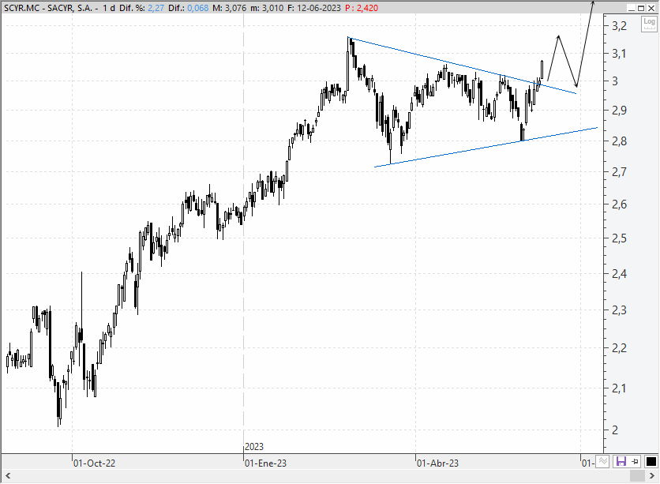Click the 'M: 3,076' high value
Screen dimensions: 660x484
[229, 8]
